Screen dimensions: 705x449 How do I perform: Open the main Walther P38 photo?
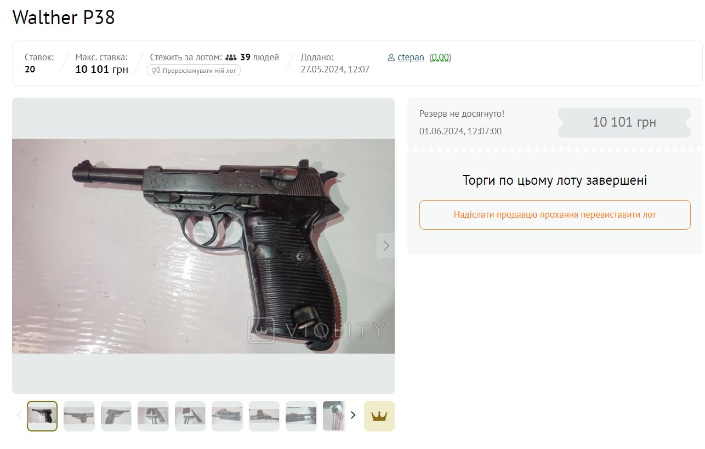pos(203,246)
